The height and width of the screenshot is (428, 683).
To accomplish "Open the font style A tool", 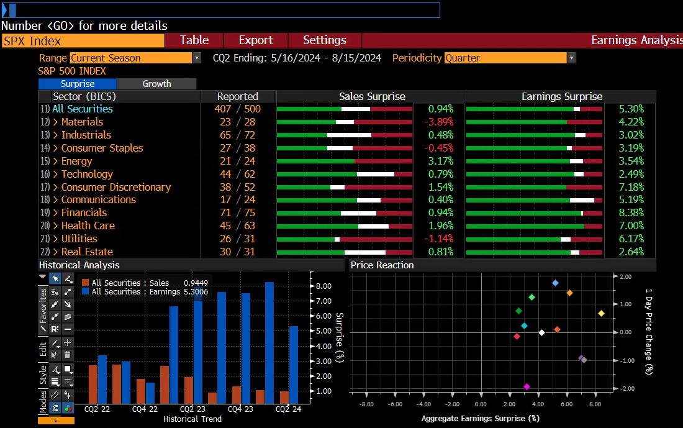I will click(55, 369).
